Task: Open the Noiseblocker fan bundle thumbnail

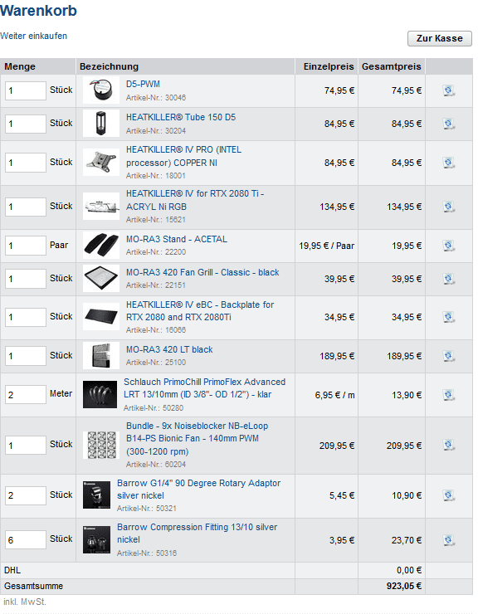Action: (101, 445)
